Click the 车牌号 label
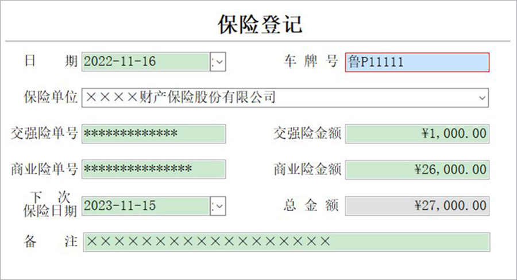Image resolution: width=517 pixels, height=280 pixels. pyautogui.click(x=310, y=61)
